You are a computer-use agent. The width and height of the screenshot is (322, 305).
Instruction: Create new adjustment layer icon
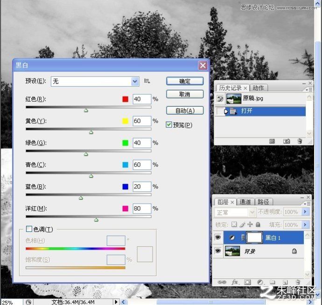(260, 282)
